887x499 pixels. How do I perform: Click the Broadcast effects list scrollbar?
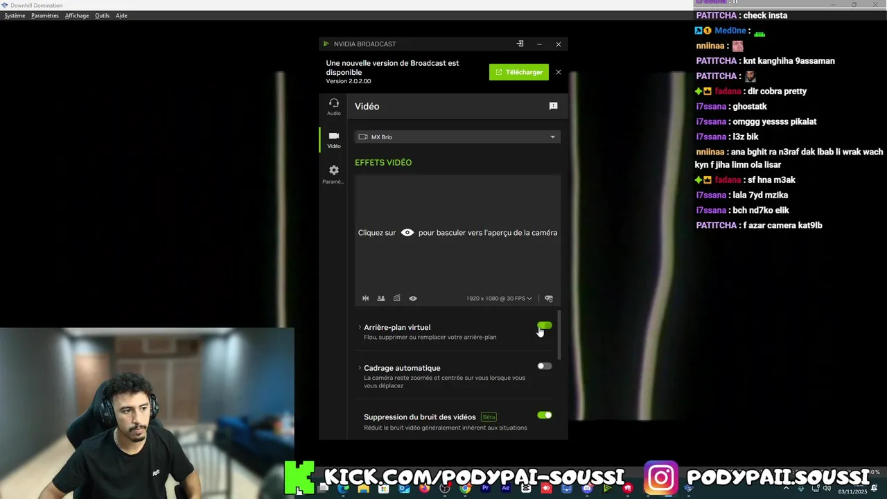(x=559, y=334)
